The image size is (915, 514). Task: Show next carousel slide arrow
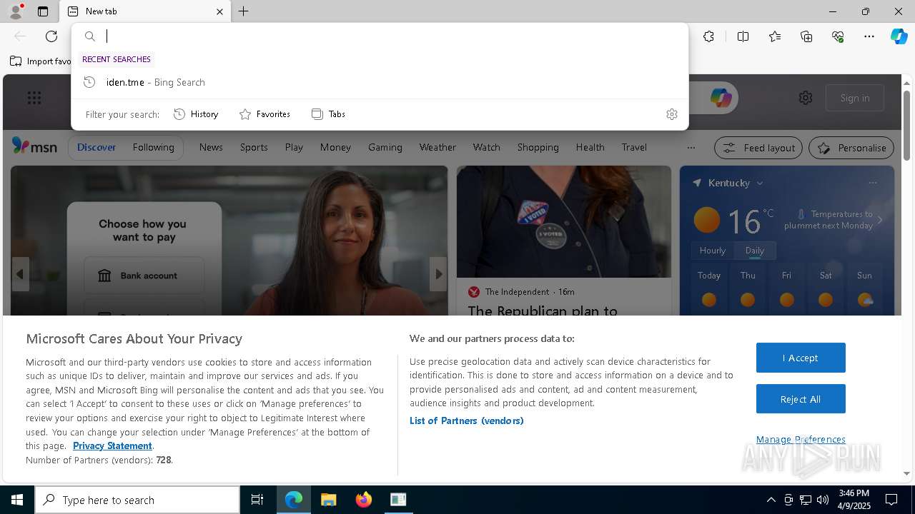coord(438,274)
